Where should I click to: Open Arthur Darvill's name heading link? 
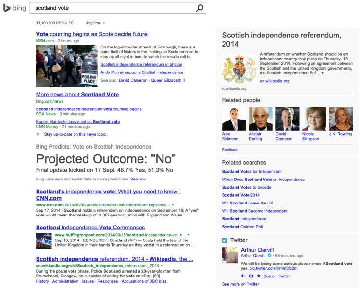pos(257,250)
